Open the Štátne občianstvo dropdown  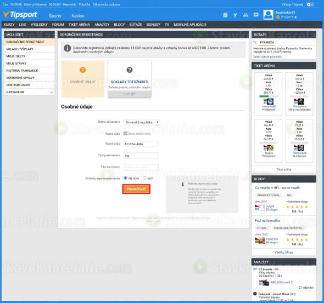142,122
